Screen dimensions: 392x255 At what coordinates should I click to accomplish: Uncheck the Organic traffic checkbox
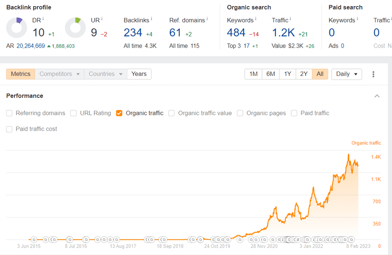119,113
